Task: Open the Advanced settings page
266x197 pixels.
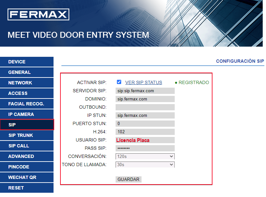Action: [27, 156]
